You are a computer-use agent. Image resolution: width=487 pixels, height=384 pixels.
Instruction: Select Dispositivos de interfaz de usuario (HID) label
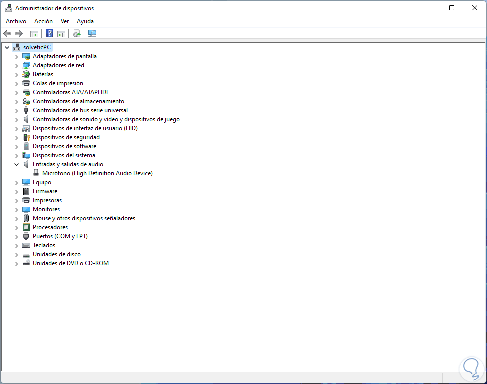pyautogui.click(x=85, y=128)
